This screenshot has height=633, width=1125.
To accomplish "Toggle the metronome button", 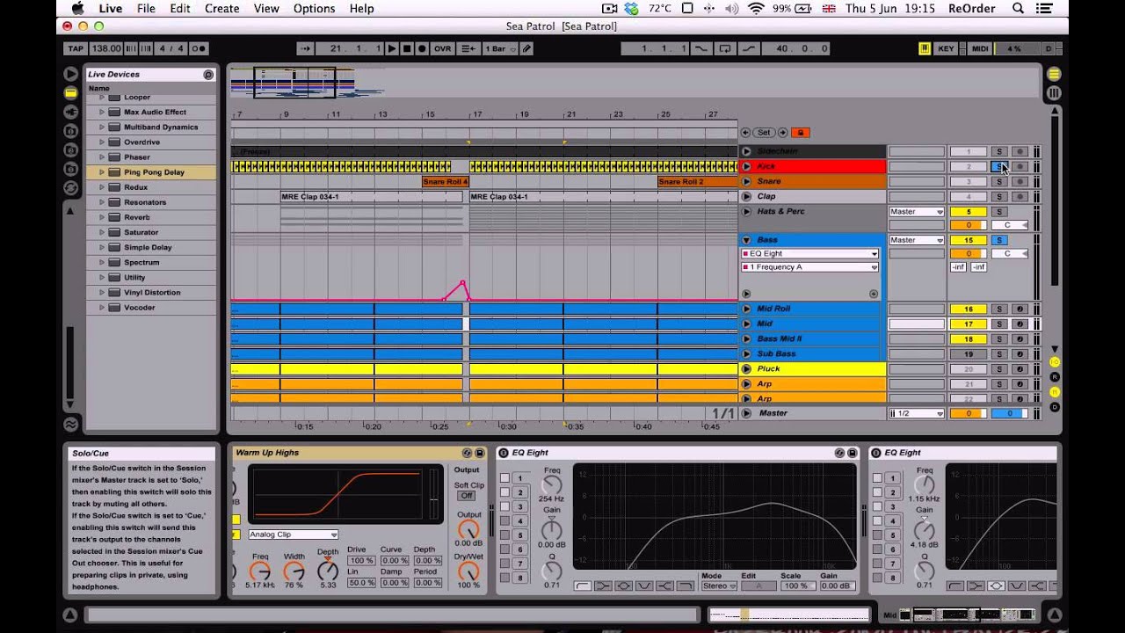I will click(200, 48).
